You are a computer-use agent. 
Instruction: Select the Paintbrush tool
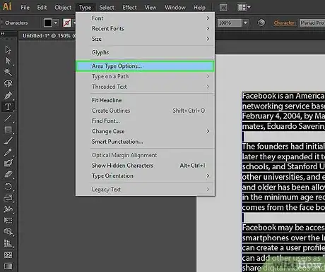point(8,141)
